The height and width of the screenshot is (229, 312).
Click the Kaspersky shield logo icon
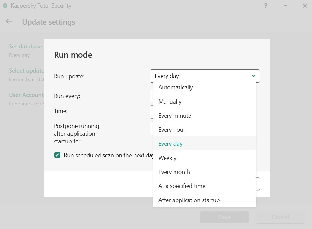coord(5,6)
